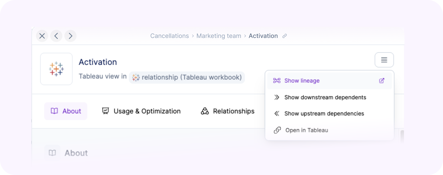This screenshot has width=443, height=175.
Task: Choose Show upstream dependencies
Action: pyautogui.click(x=324, y=114)
